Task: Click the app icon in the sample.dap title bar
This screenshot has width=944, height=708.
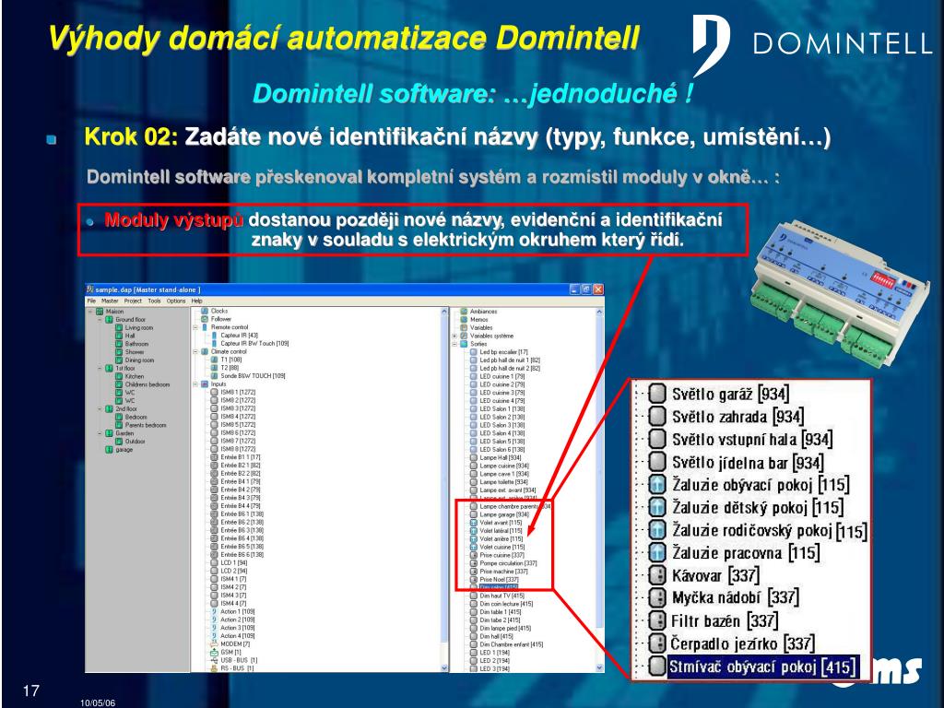Action: click(x=90, y=289)
